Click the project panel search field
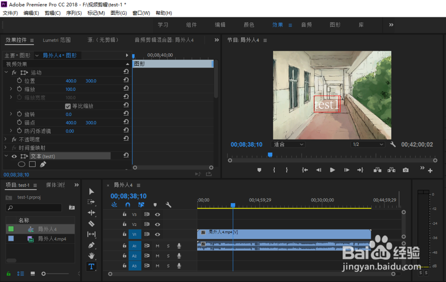 click(x=34, y=208)
